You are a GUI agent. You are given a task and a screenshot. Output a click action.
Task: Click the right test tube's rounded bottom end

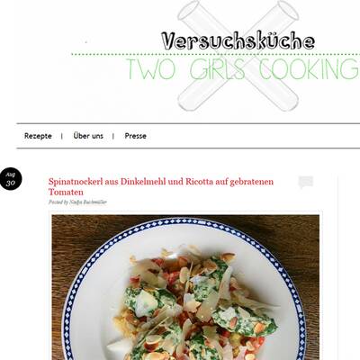tap(288, 101)
